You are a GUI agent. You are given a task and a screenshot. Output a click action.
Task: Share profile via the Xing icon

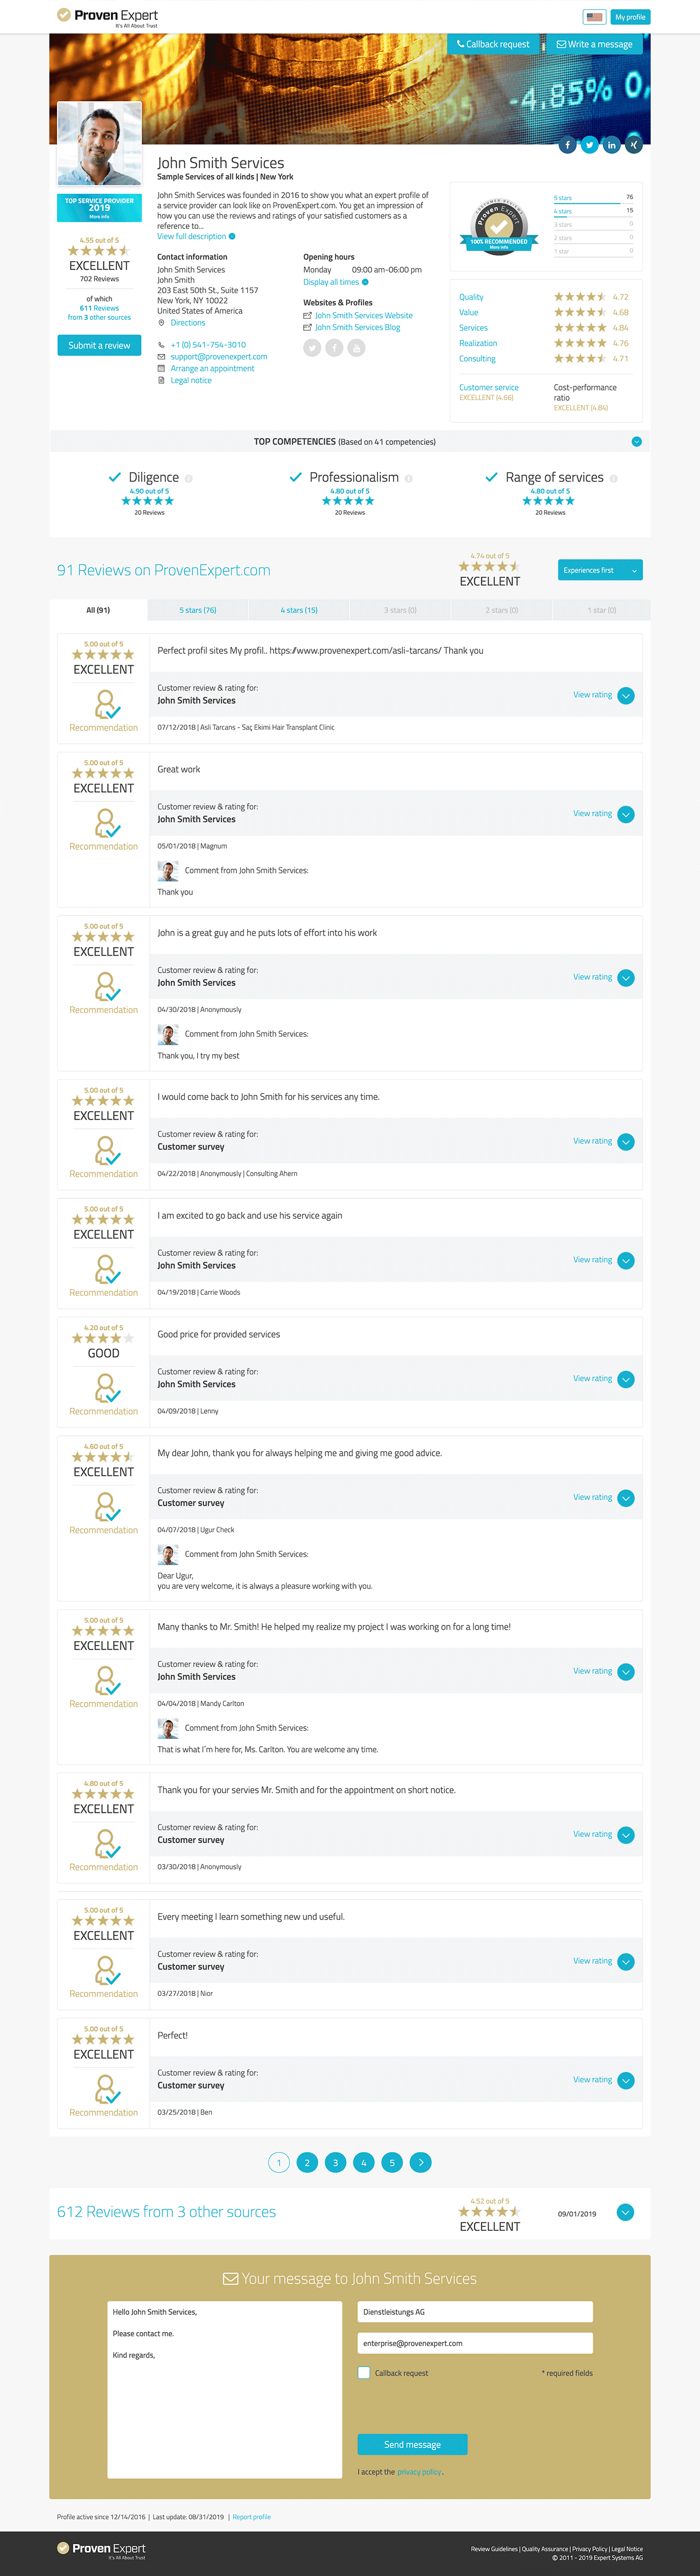(x=634, y=145)
